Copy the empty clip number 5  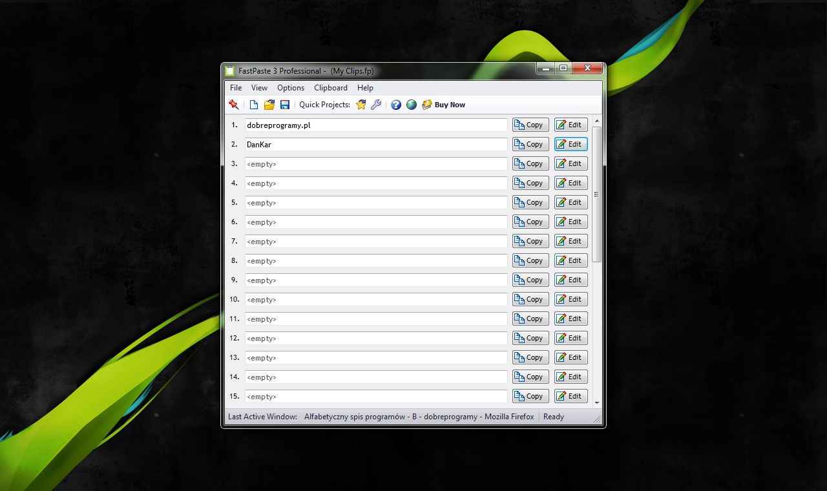[x=530, y=202]
